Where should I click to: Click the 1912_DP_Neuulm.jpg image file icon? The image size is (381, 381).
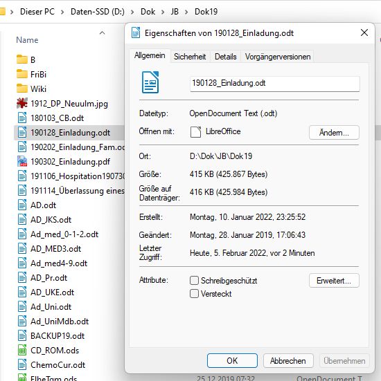[22, 103]
